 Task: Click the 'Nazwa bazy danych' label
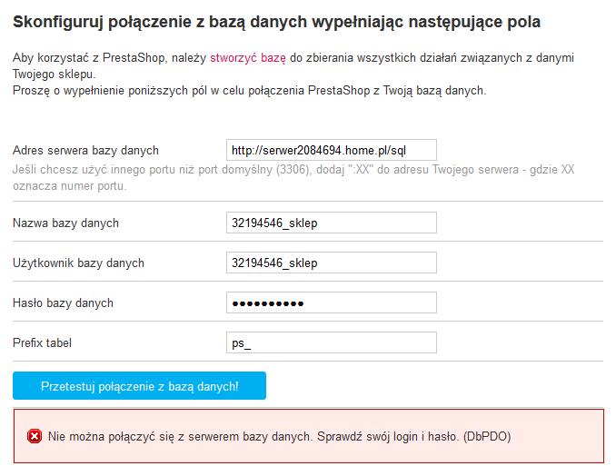65,223
